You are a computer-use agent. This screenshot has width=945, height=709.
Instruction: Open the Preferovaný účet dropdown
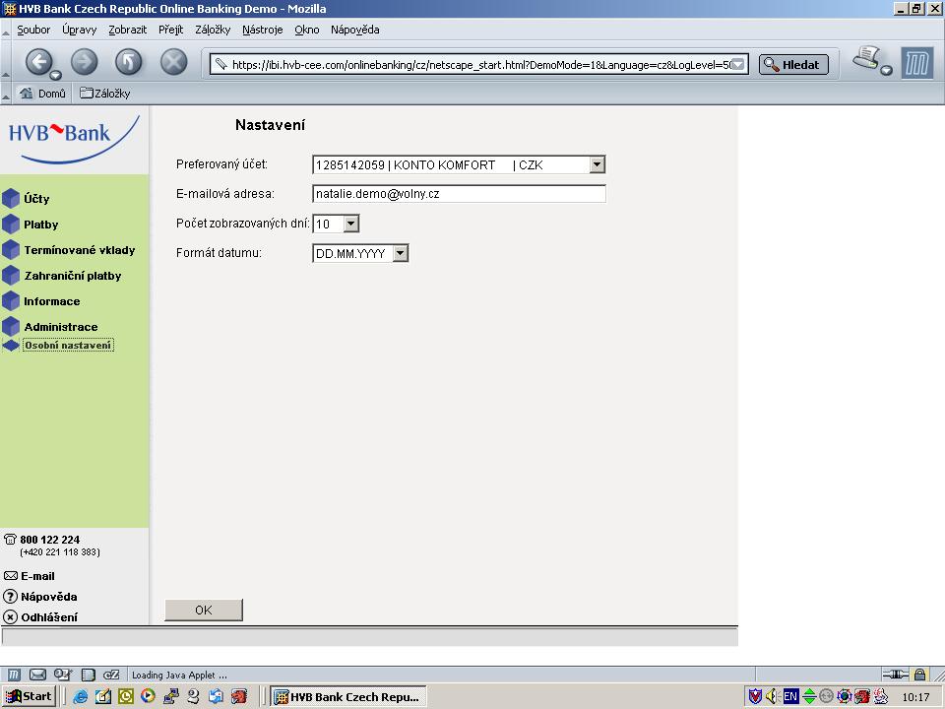597,164
